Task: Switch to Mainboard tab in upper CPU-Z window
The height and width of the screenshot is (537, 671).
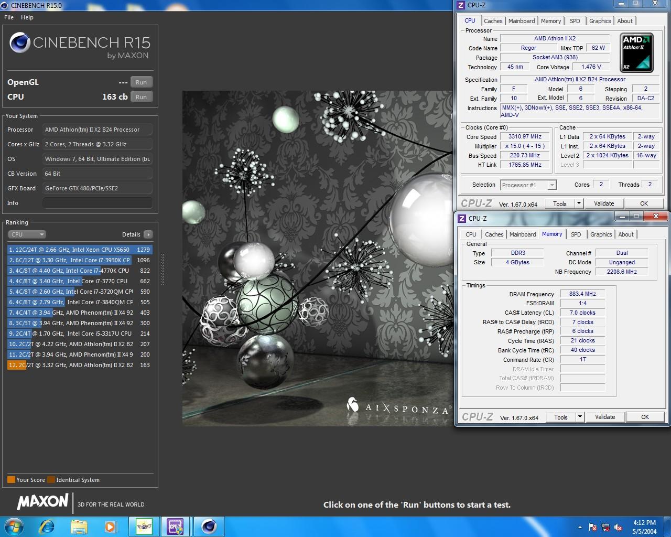Action: tap(522, 21)
